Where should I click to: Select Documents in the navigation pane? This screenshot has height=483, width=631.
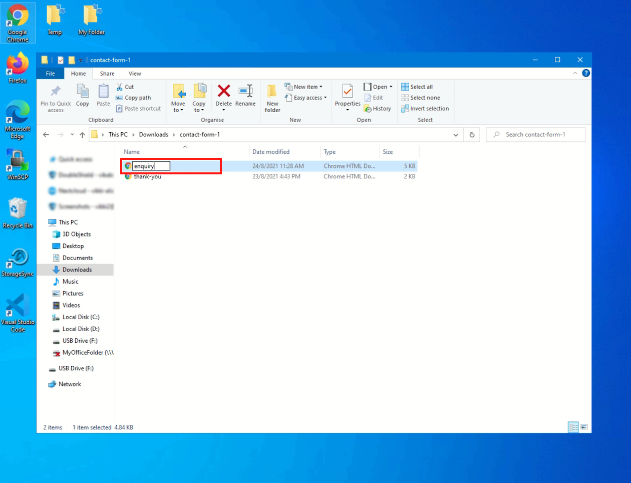coord(77,258)
